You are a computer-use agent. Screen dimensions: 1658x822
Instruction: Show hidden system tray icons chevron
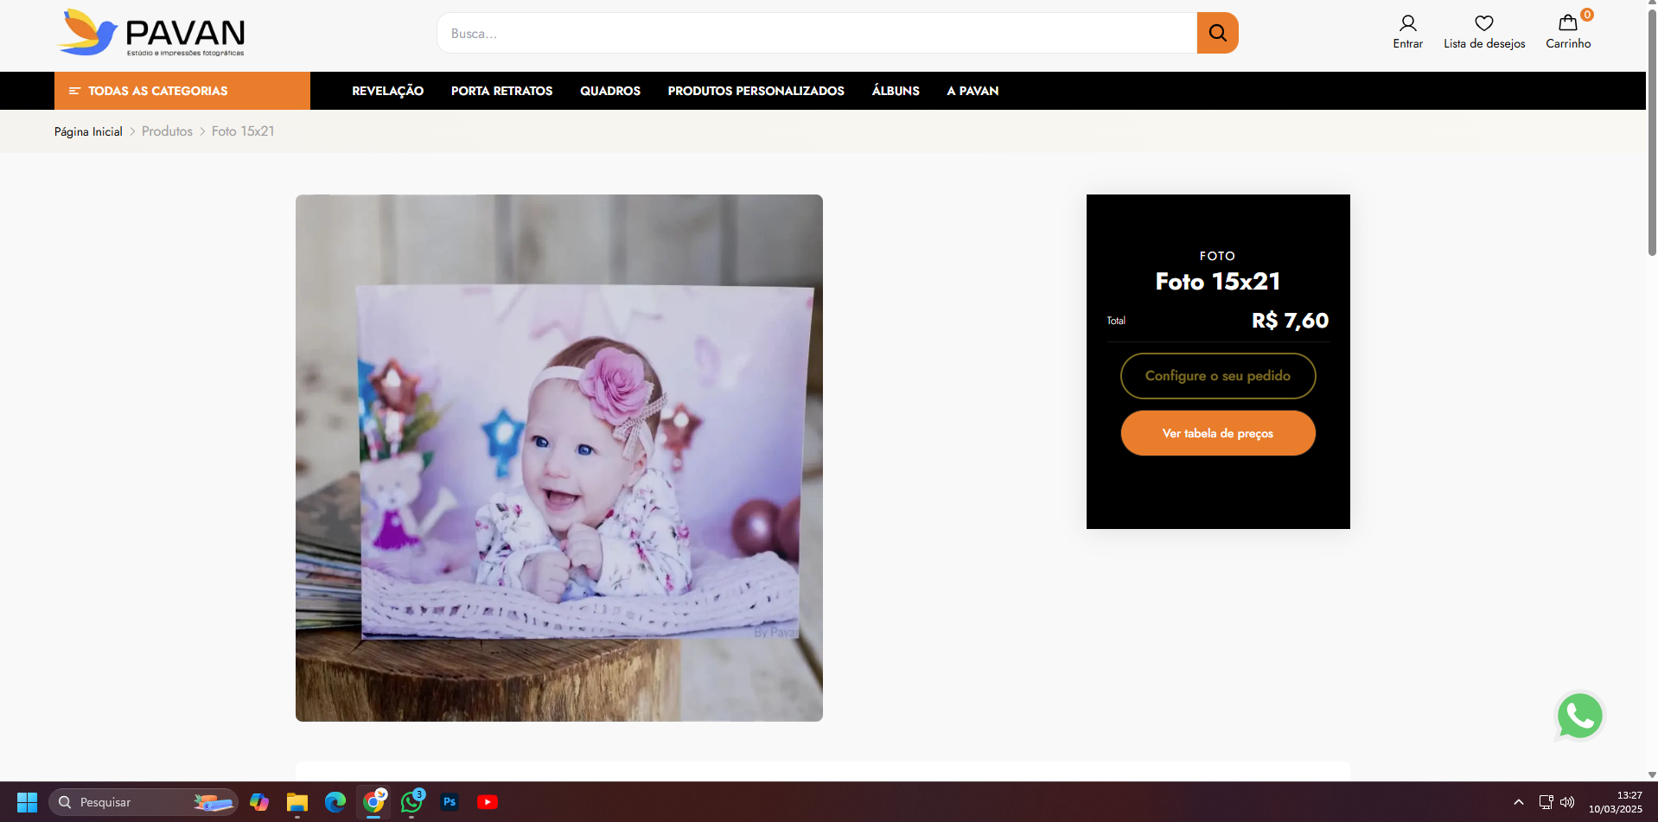click(x=1518, y=802)
